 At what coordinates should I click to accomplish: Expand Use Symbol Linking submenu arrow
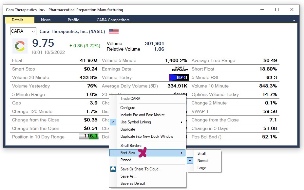[x=181, y=122]
